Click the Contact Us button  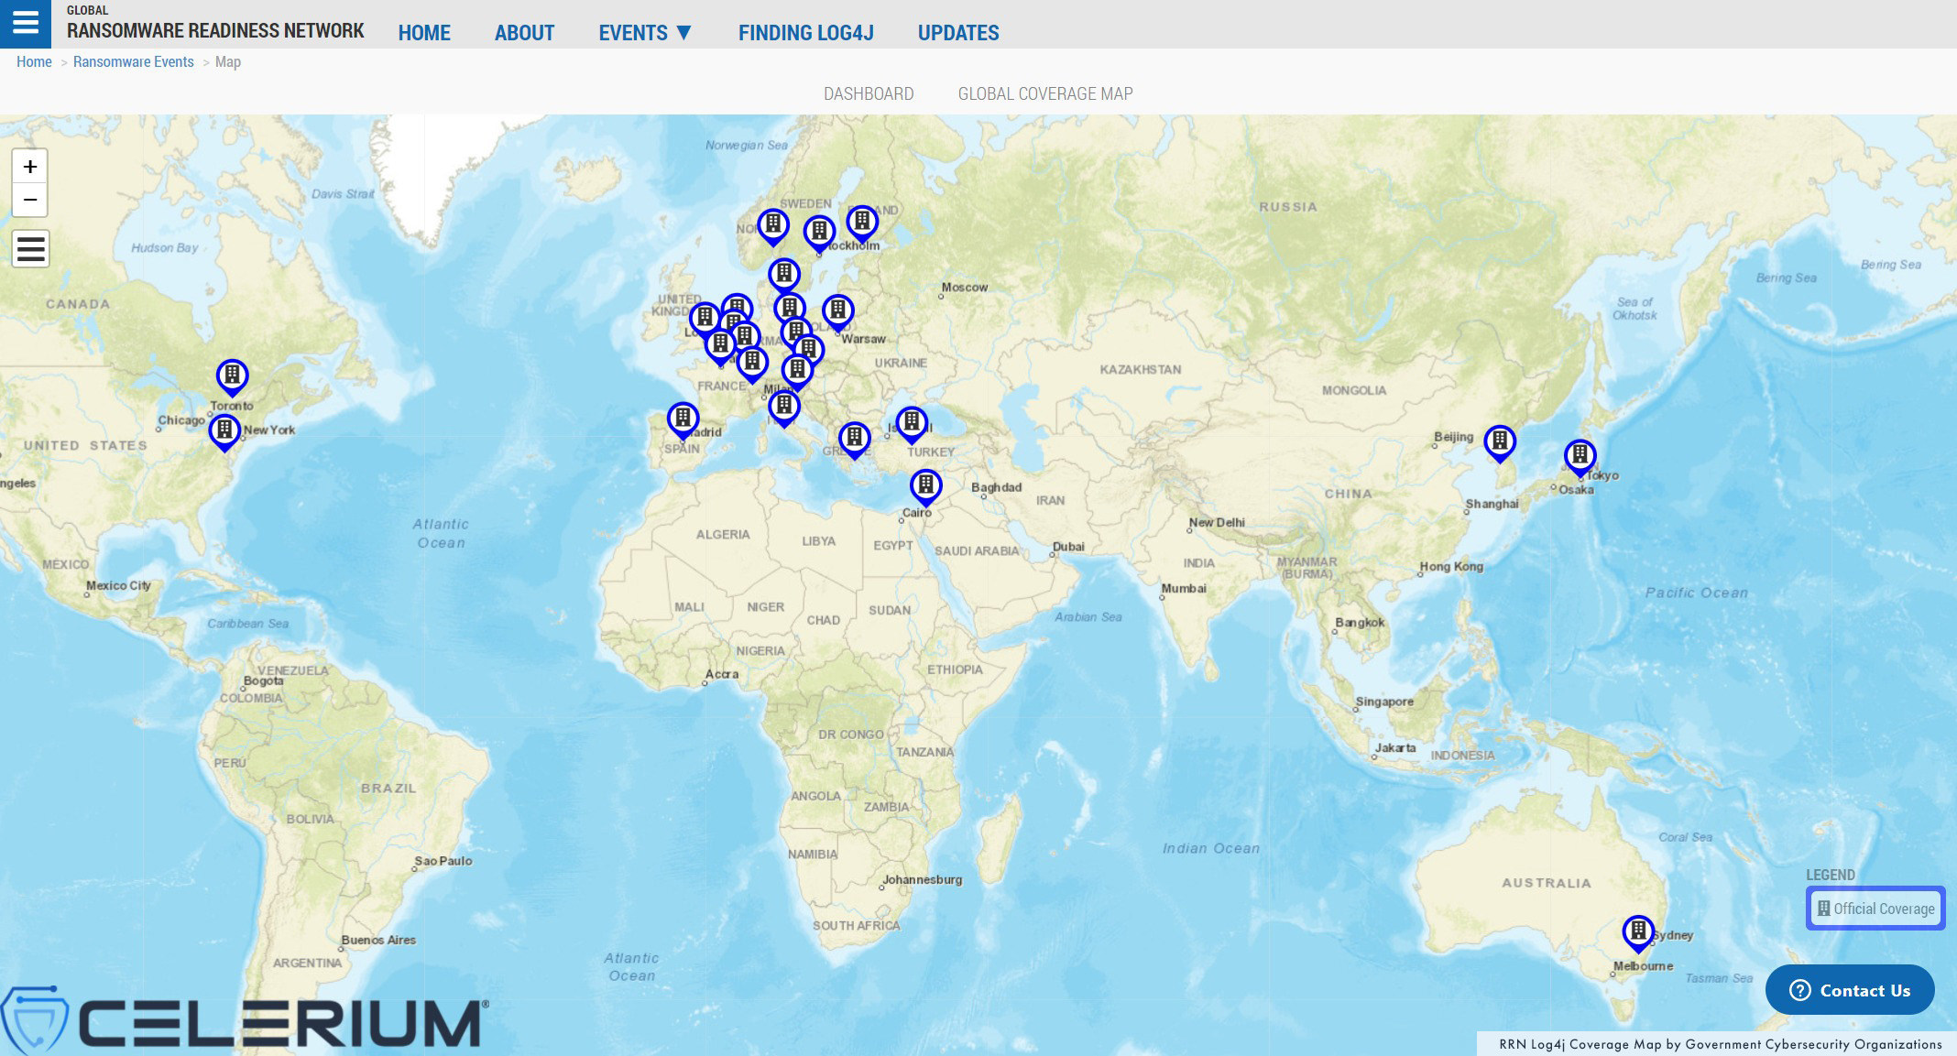pos(1849,990)
